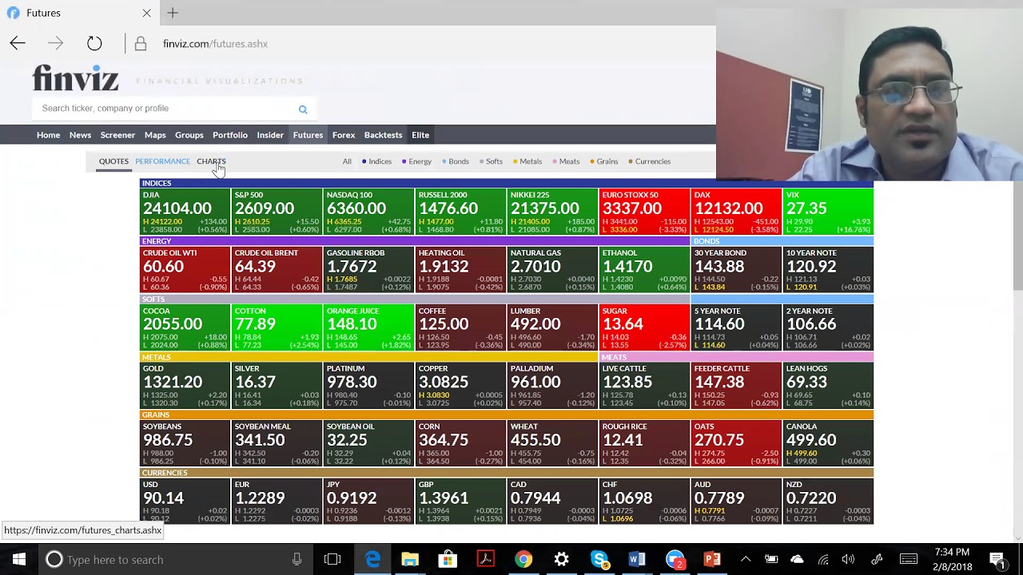
Task: Go to the News menu item
Action: (x=80, y=135)
